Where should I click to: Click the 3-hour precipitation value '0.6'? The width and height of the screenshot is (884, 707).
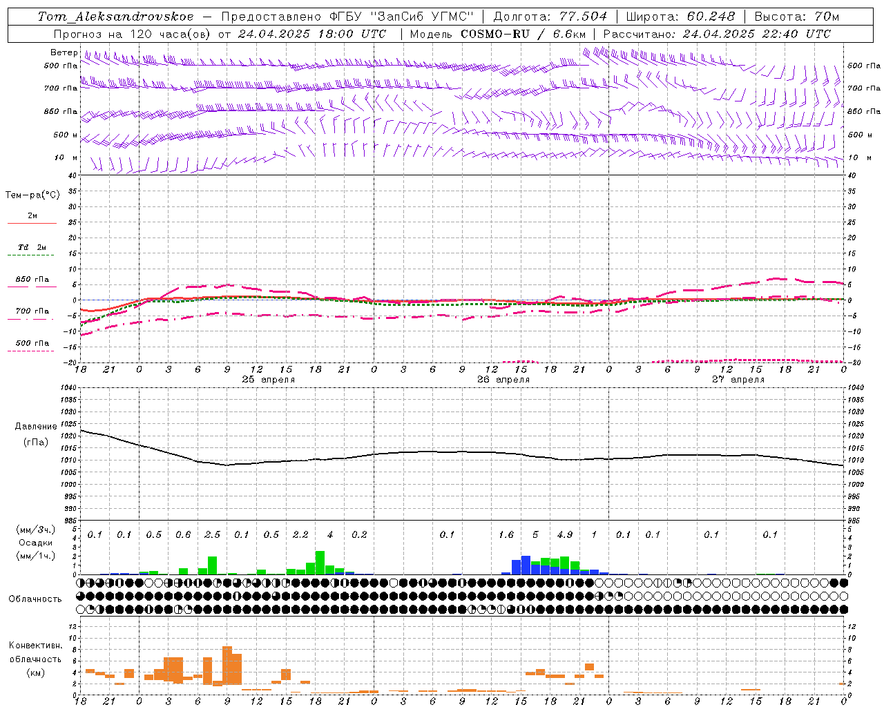[x=183, y=535]
